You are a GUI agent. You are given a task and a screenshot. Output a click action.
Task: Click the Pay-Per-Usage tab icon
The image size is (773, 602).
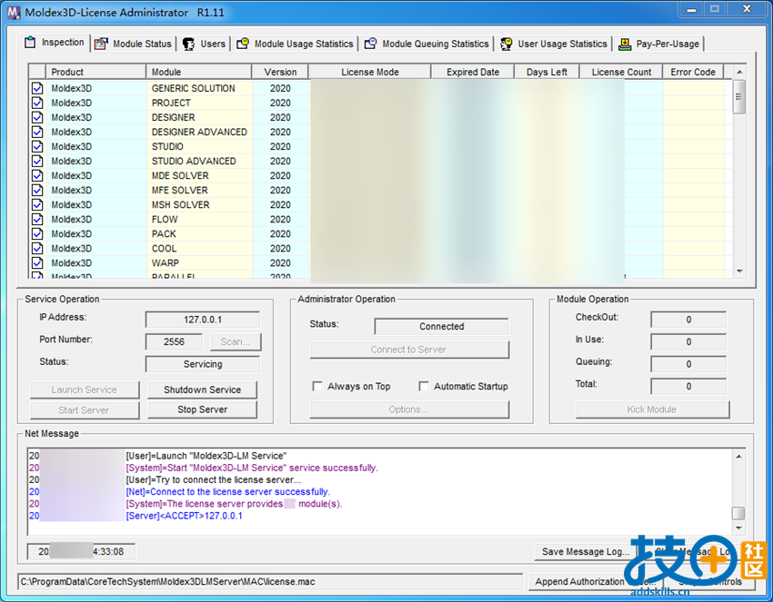coord(625,44)
